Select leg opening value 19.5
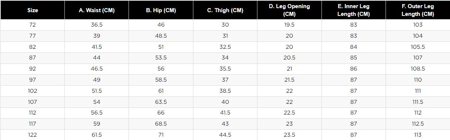Image resolution: width=450 pixels, height=140 pixels. (289, 25)
